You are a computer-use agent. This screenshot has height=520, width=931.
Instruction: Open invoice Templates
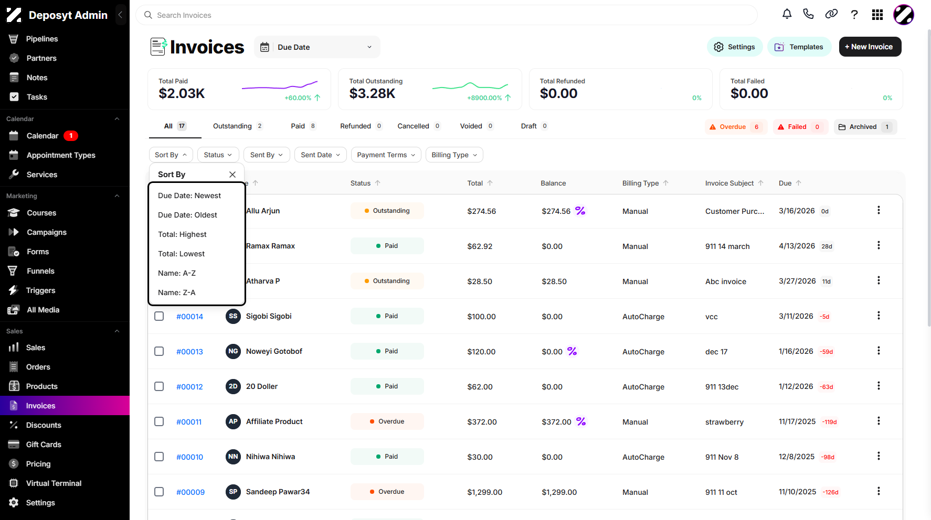click(x=799, y=47)
